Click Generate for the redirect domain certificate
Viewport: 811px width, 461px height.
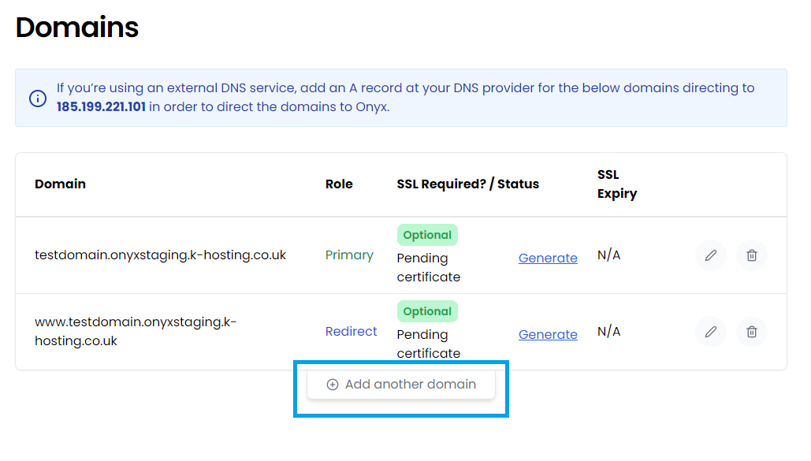coord(548,334)
